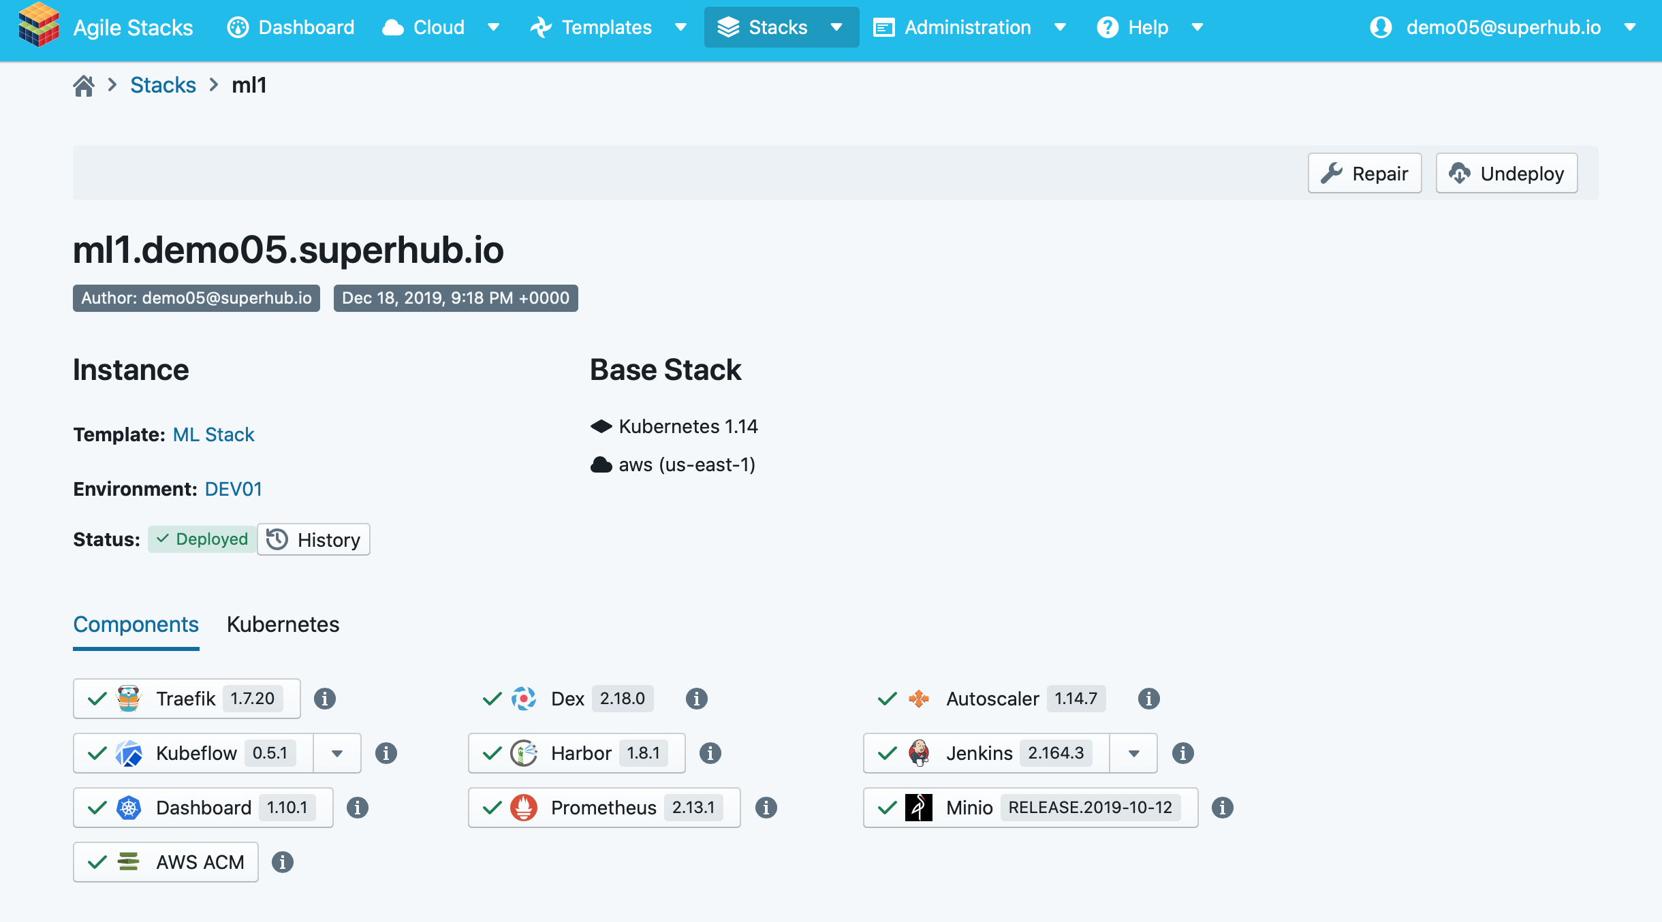Click the Kubernetes Dashboard wheel icon
1662x922 pixels.
click(129, 808)
